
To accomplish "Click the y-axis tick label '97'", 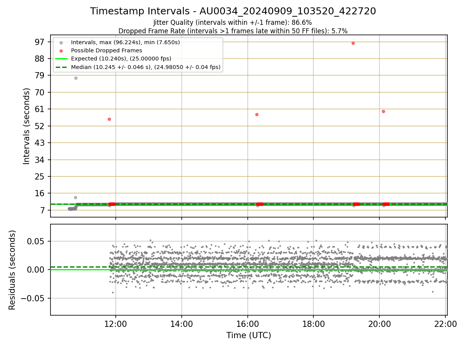I will pos(40,42).
